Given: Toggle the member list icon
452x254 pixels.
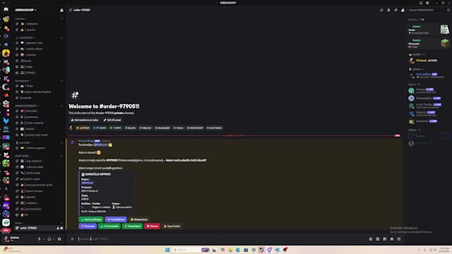Looking at the screenshot, I should tap(403, 10).
